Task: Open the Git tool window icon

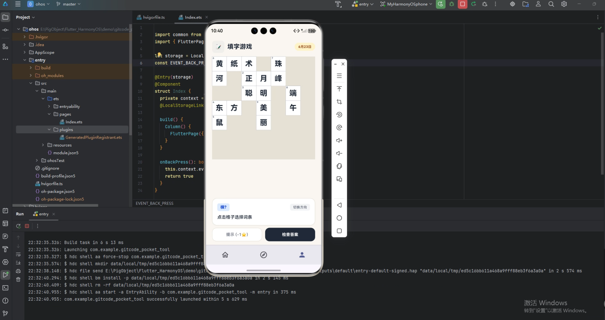Action: tap(5, 314)
